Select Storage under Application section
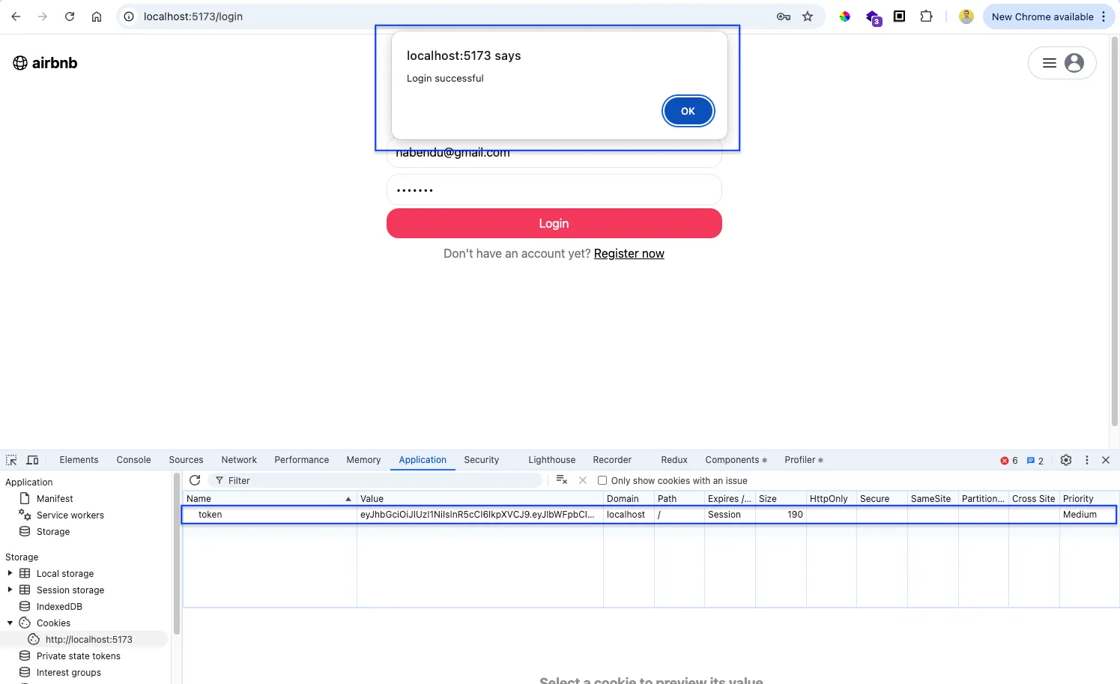Image resolution: width=1120 pixels, height=684 pixels. click(x=53, y=531)
